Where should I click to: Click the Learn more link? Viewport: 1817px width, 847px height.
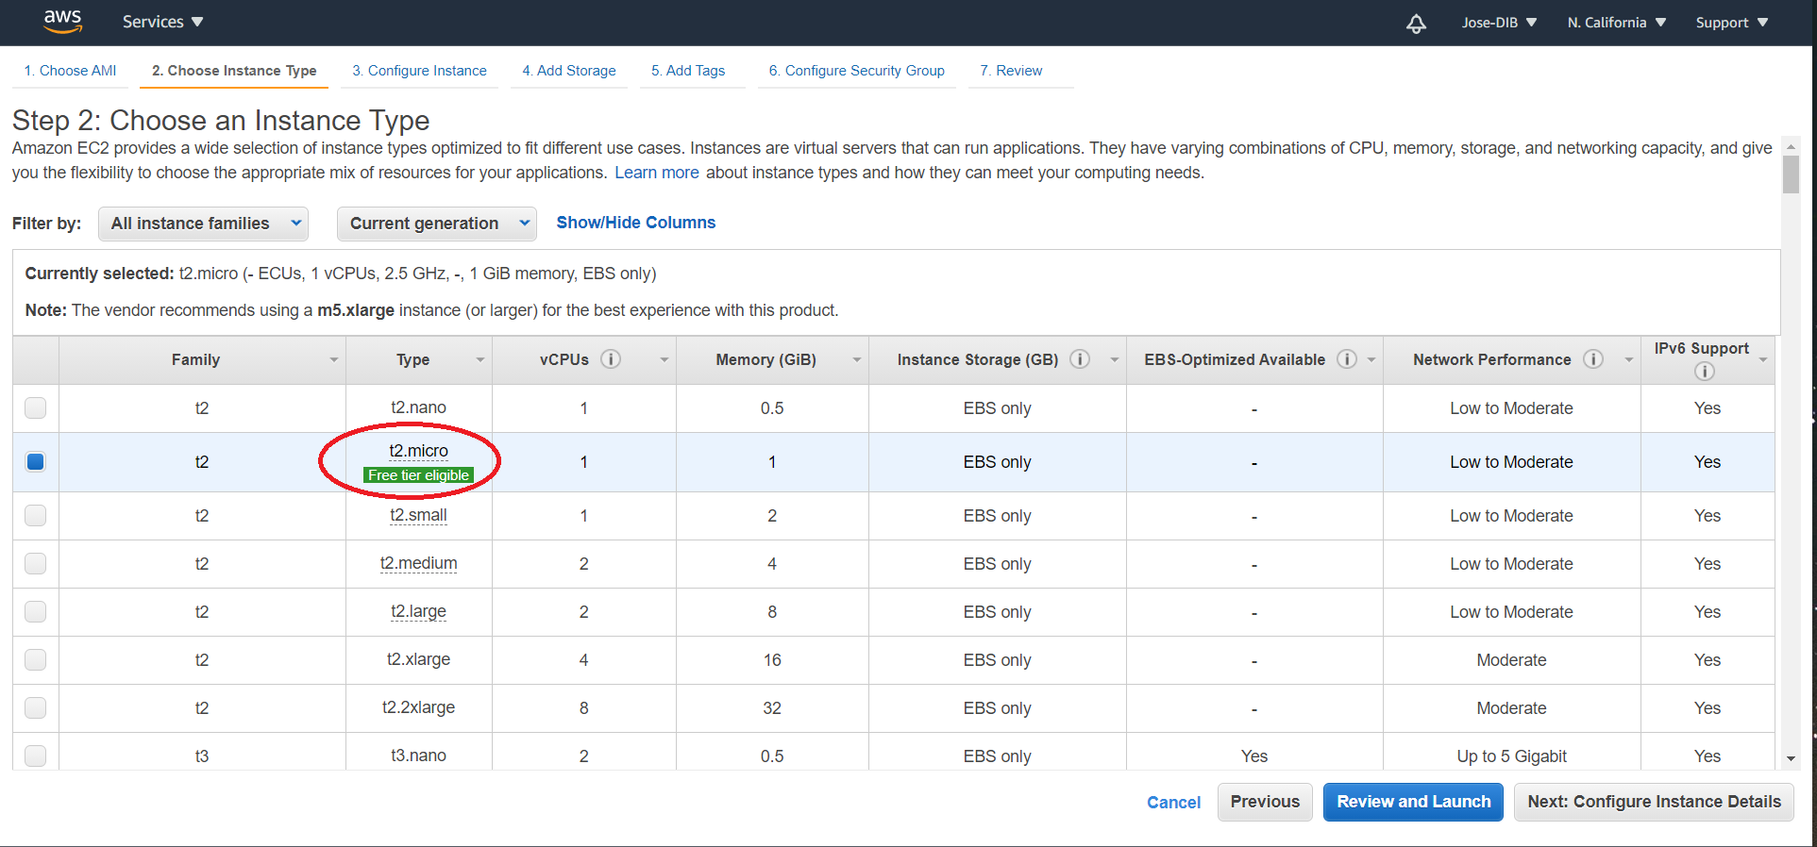point(657,173)
